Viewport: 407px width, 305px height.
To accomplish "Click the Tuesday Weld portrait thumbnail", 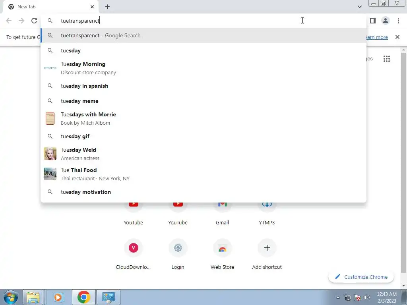I will coord(50,154).
